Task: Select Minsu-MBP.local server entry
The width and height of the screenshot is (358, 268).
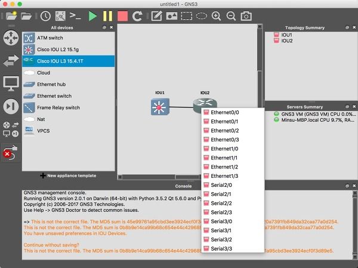Action: coord(315,120)
